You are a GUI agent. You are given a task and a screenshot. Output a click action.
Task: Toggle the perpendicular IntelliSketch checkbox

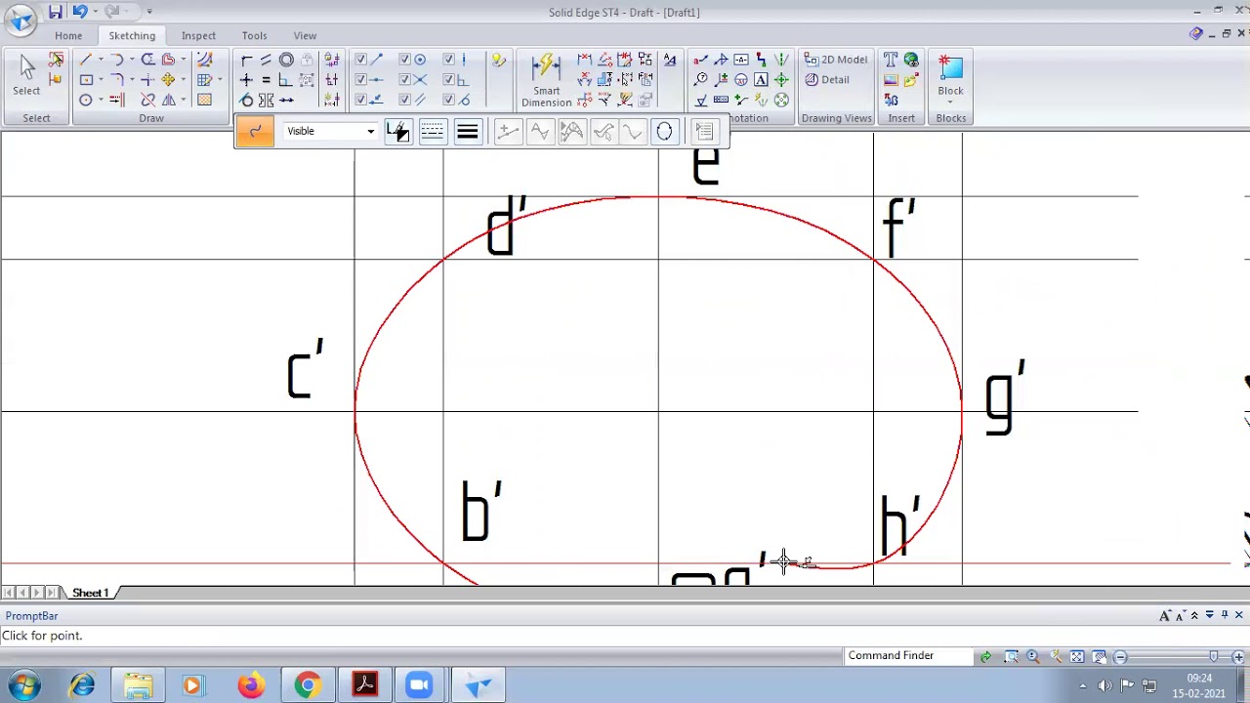[448, 80]
